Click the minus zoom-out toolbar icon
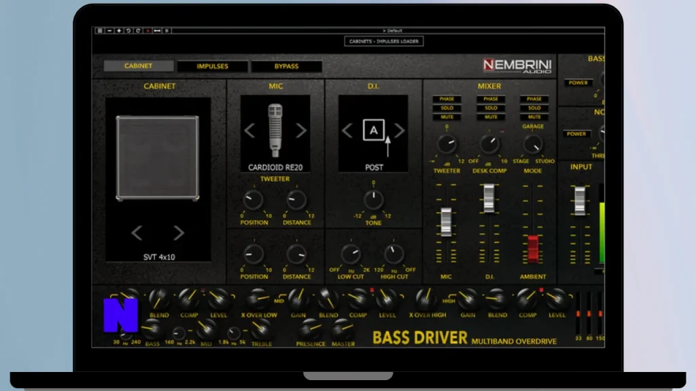The image size is (696, 391). pyautogui.click(x=109, y=31)
